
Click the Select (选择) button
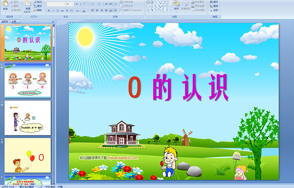pyautogui.click(x=215, y=10)
